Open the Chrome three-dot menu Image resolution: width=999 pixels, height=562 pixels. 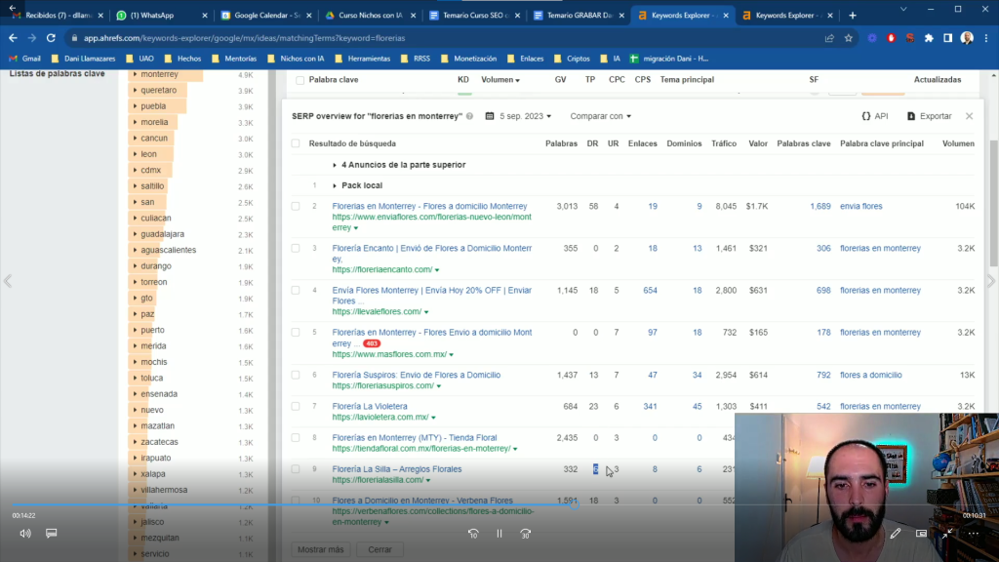coord(986,38)
